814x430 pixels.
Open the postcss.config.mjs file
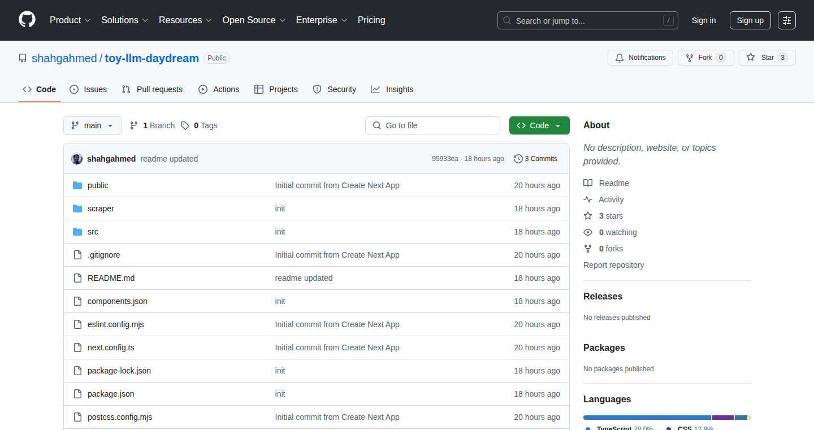120,417
